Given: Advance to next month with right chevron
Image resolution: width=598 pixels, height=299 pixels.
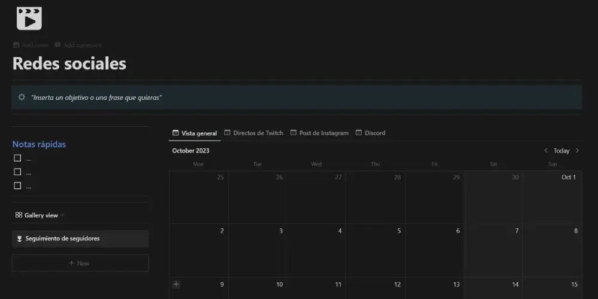Looking at the screenshot, I should tap(577, 151).
